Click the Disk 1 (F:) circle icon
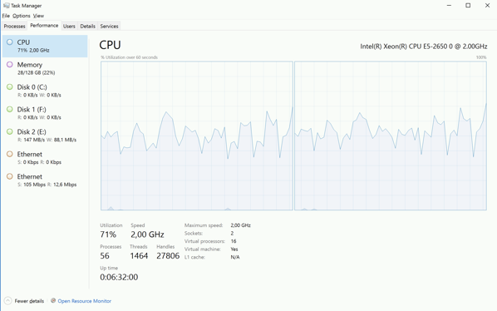The width and height of the screenshot is (497, 311). pyautogui.click(x=10, y=109)
